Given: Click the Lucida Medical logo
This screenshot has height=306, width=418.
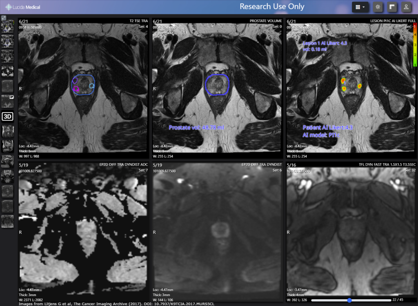Looking at the screenshot, I should pos(23,7).
